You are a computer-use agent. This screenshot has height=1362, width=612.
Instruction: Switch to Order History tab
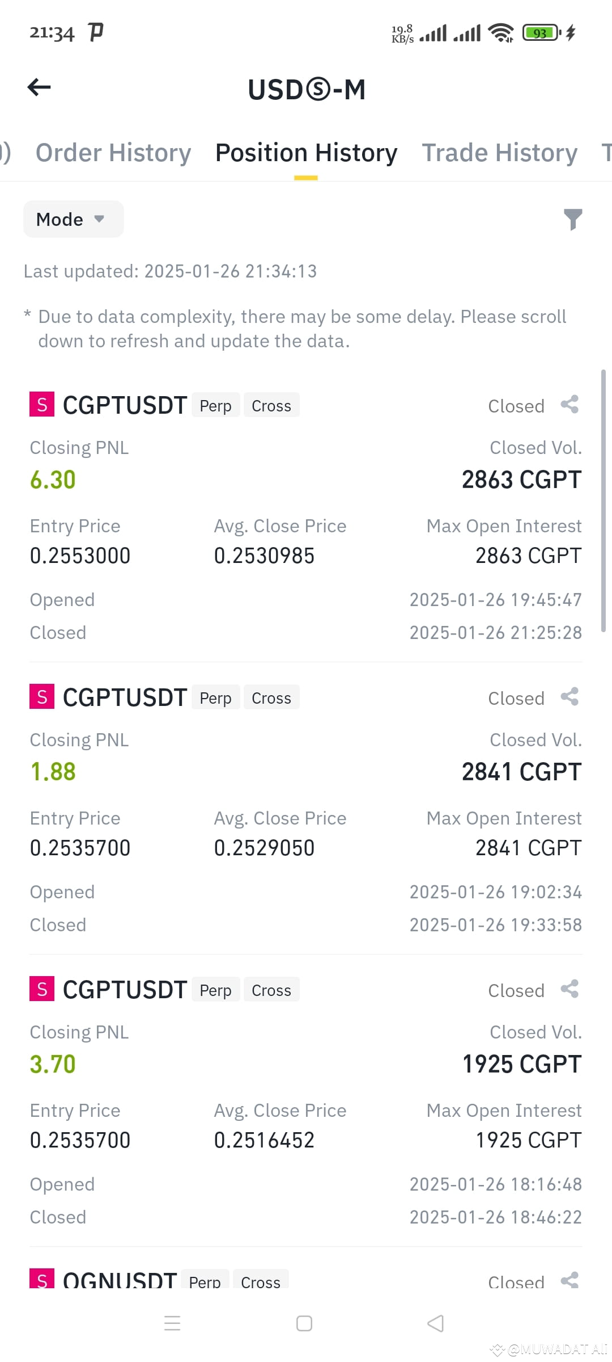point(113,153)
